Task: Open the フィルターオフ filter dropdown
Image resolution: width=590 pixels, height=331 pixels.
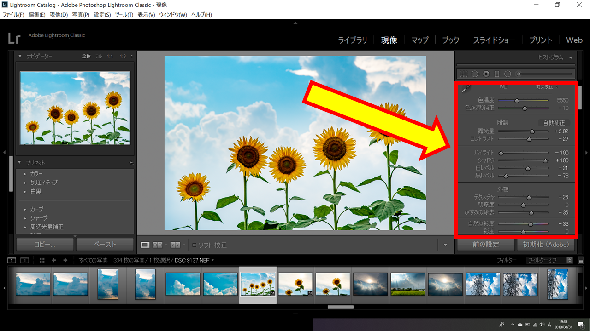Action: [x=549, y=260]
